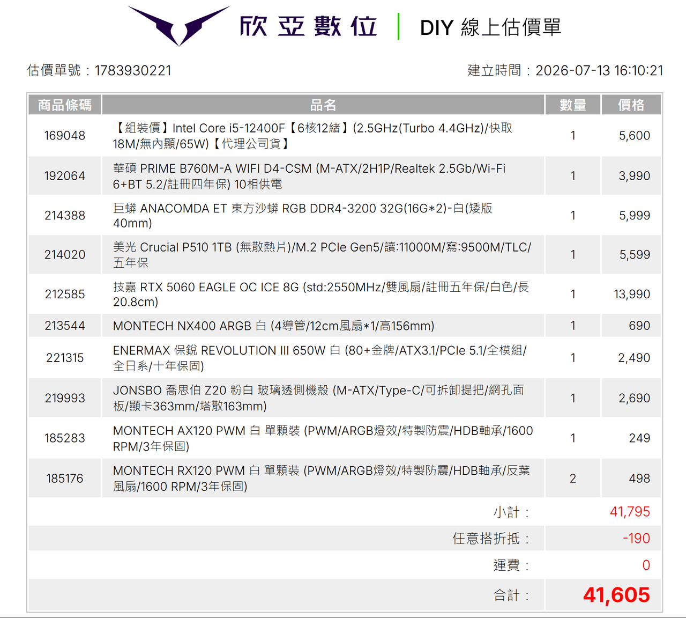
Task: Select product code 169048
Action: [65, 136]
